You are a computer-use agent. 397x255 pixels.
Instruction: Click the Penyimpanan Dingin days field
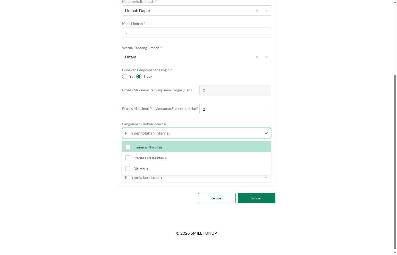(235, 90)
